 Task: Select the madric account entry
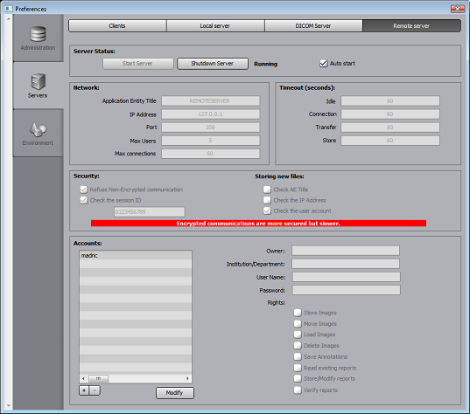pos(136,255)
